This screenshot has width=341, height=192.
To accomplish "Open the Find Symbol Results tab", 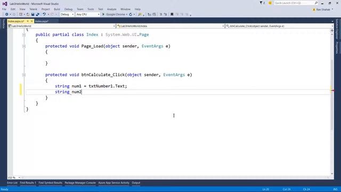I will tap(51, 183).
